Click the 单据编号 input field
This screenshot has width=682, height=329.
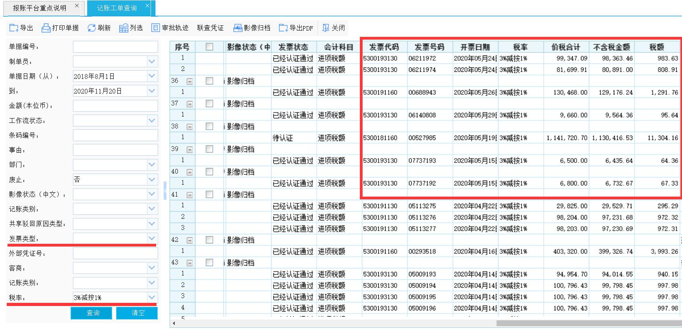click(115, 47)
